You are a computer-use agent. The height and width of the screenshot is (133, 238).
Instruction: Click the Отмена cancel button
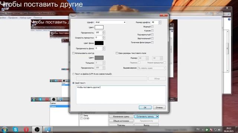159,108
